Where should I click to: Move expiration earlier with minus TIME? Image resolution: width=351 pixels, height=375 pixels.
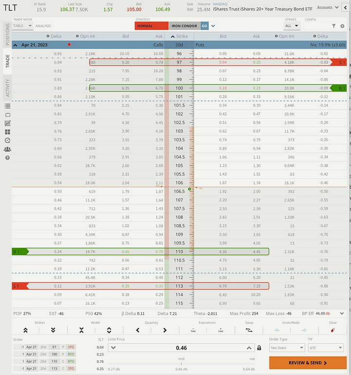[193, 330]
